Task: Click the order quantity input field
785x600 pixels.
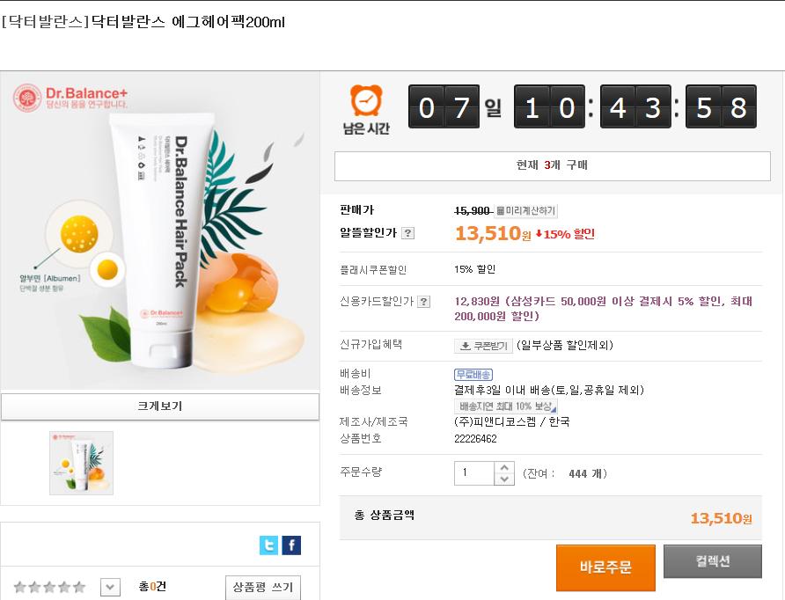Action: pyautogui.click(x=474, y=473)
